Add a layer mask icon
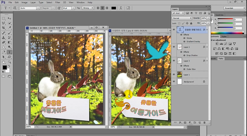This screenshot has width=247, height=136. pyautogui.click(x=185, y=122)
